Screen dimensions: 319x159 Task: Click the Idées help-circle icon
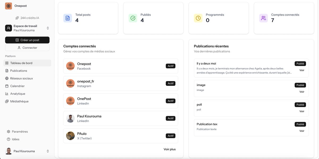coord(9,139)
